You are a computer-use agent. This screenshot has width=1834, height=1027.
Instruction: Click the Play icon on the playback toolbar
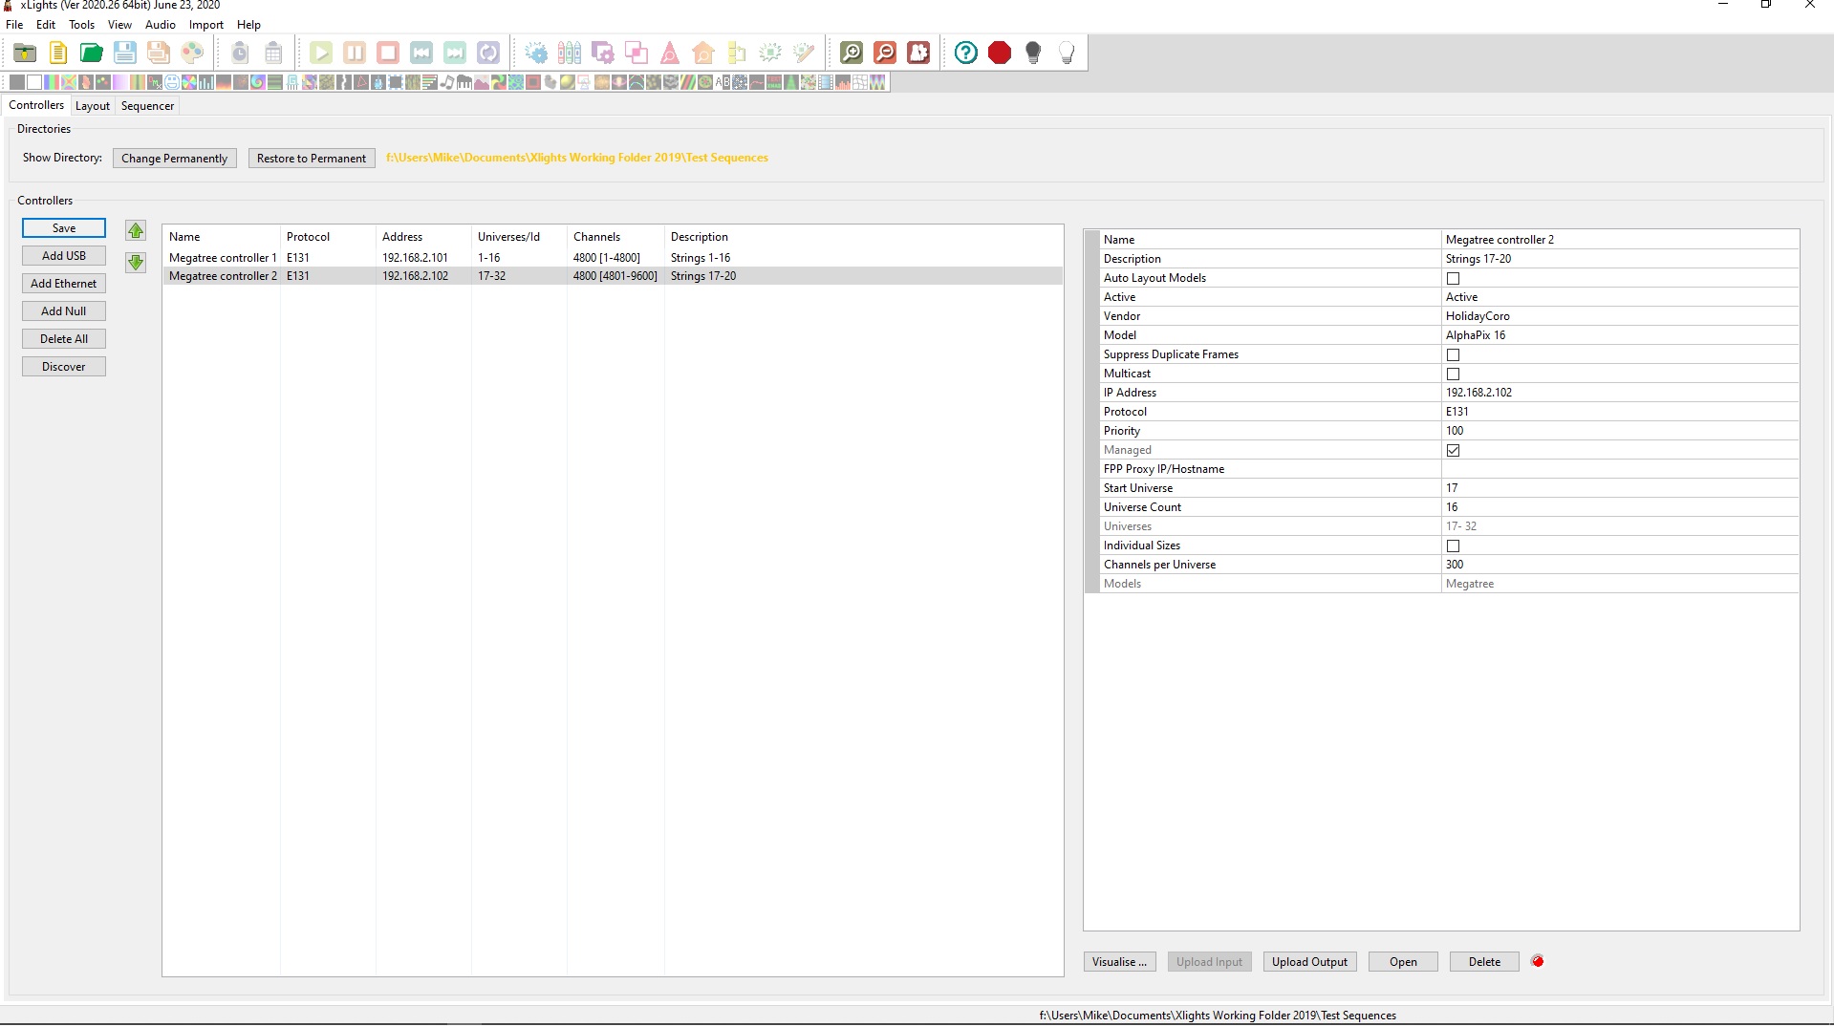[x=321, y=53]
